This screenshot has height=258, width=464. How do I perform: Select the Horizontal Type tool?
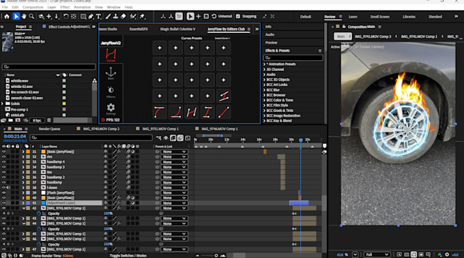coord(98,16)
